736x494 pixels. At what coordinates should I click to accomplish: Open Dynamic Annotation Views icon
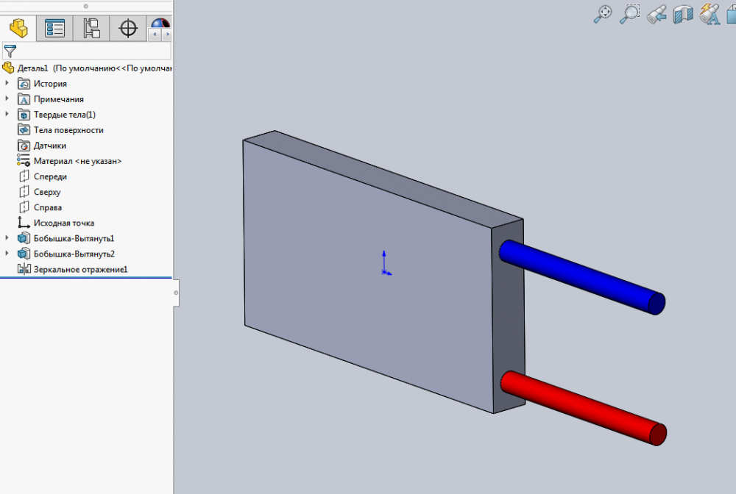[x=710, y=14]
